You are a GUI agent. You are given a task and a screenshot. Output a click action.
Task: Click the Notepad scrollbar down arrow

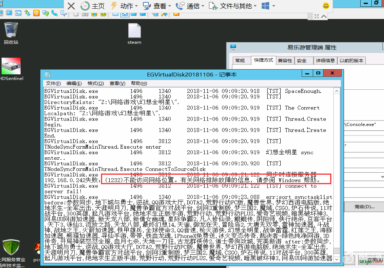[337, 259]
